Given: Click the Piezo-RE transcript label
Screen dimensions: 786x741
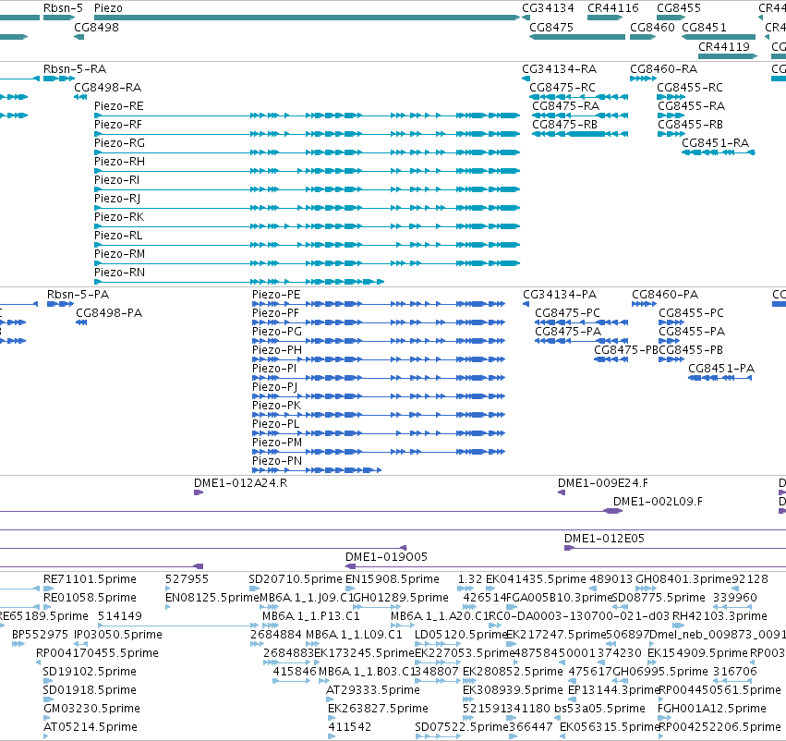Looking at the screenshot, I should pyautogui.click(x=119, y=106).
